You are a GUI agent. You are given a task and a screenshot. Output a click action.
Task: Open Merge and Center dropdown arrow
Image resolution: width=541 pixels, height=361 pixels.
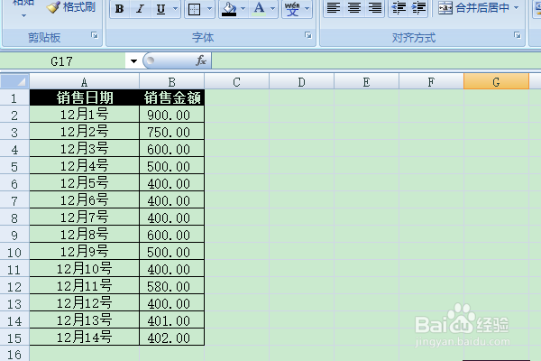(x=516, y=7)
